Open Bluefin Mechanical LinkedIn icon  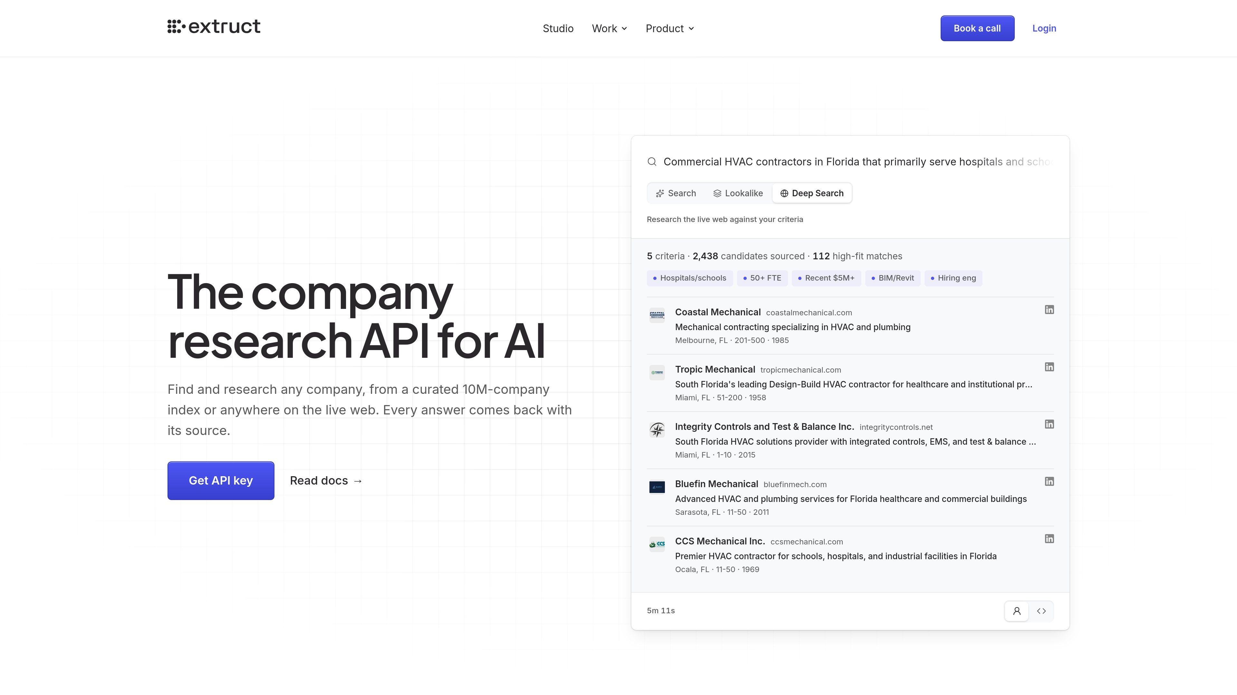click(1049, 482)
